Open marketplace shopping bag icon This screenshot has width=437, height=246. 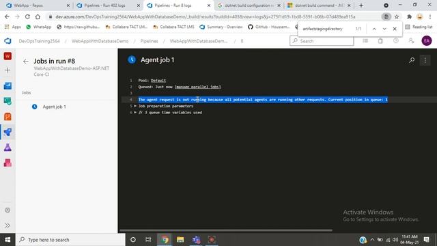(380, 41)
